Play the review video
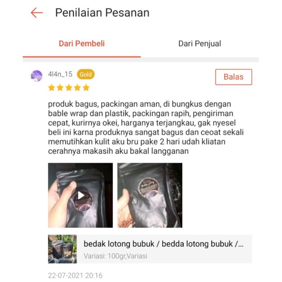Screen dimensions: 282x282 80,195
